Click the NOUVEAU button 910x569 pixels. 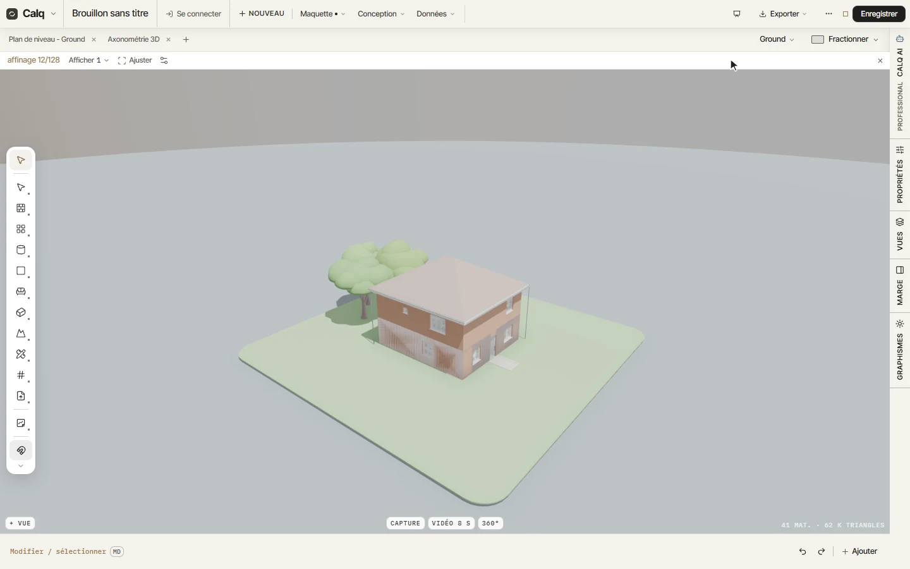pos(262,14)
